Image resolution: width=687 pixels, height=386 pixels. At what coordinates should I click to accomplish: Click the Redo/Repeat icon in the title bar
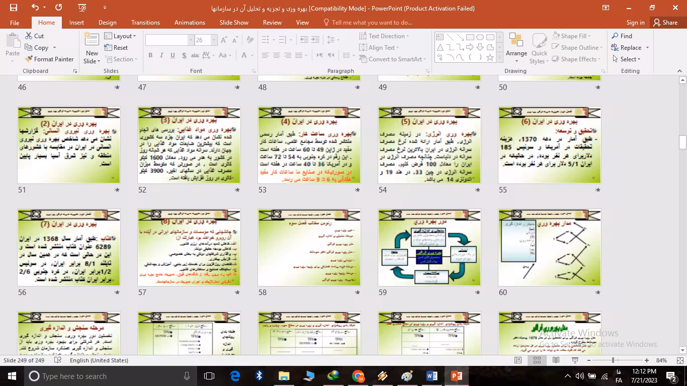(58, 8)
